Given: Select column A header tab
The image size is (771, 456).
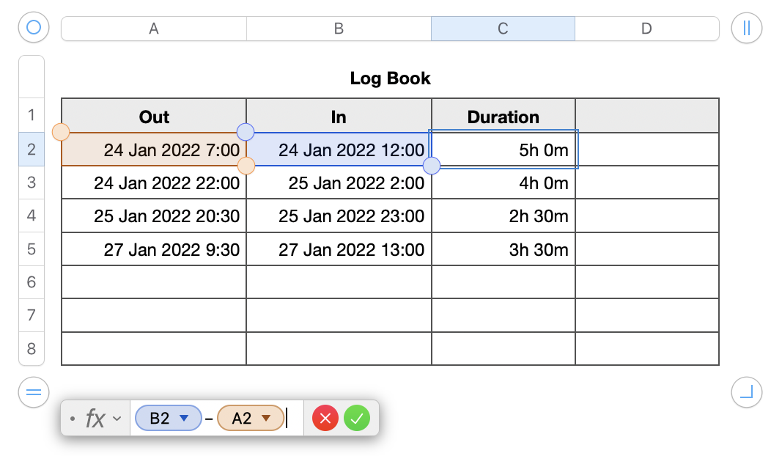Looking at the screenshot, I should click(154, 29).
